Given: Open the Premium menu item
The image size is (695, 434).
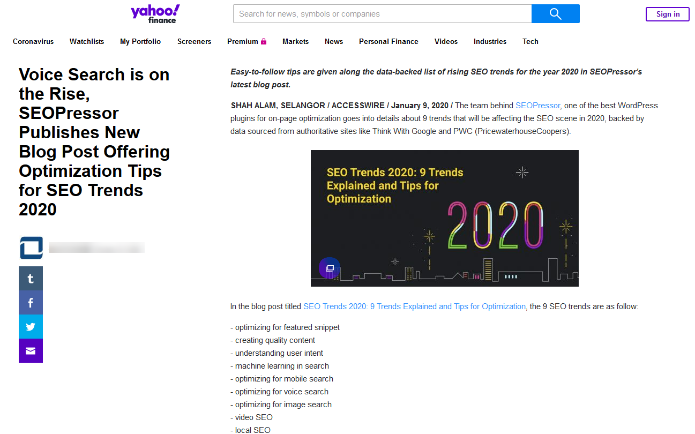Looking at the screenshot, I should (x=243, y=41).
